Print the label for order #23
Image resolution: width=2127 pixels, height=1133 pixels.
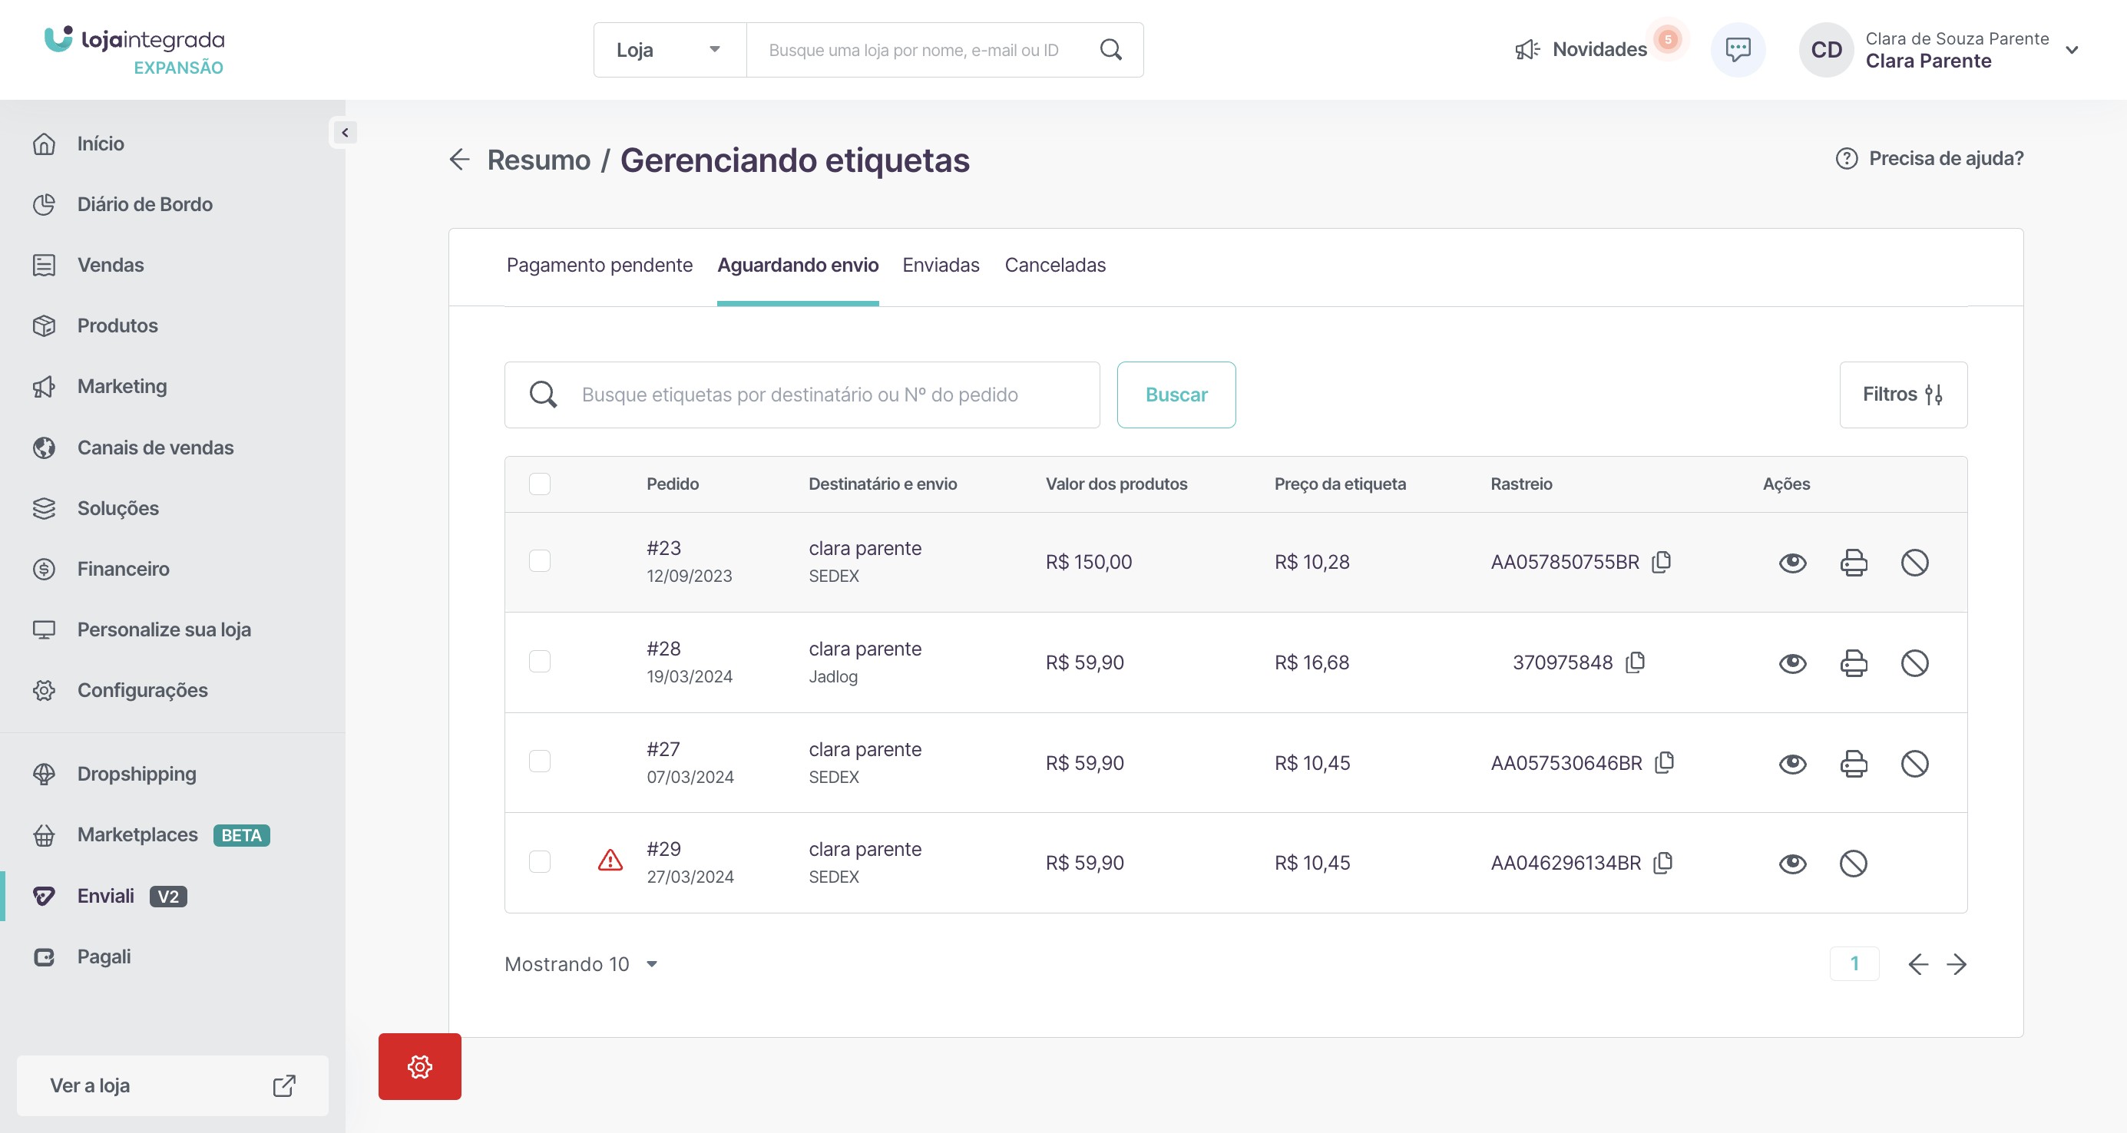pyautogui.click(x=1853, y=563)
